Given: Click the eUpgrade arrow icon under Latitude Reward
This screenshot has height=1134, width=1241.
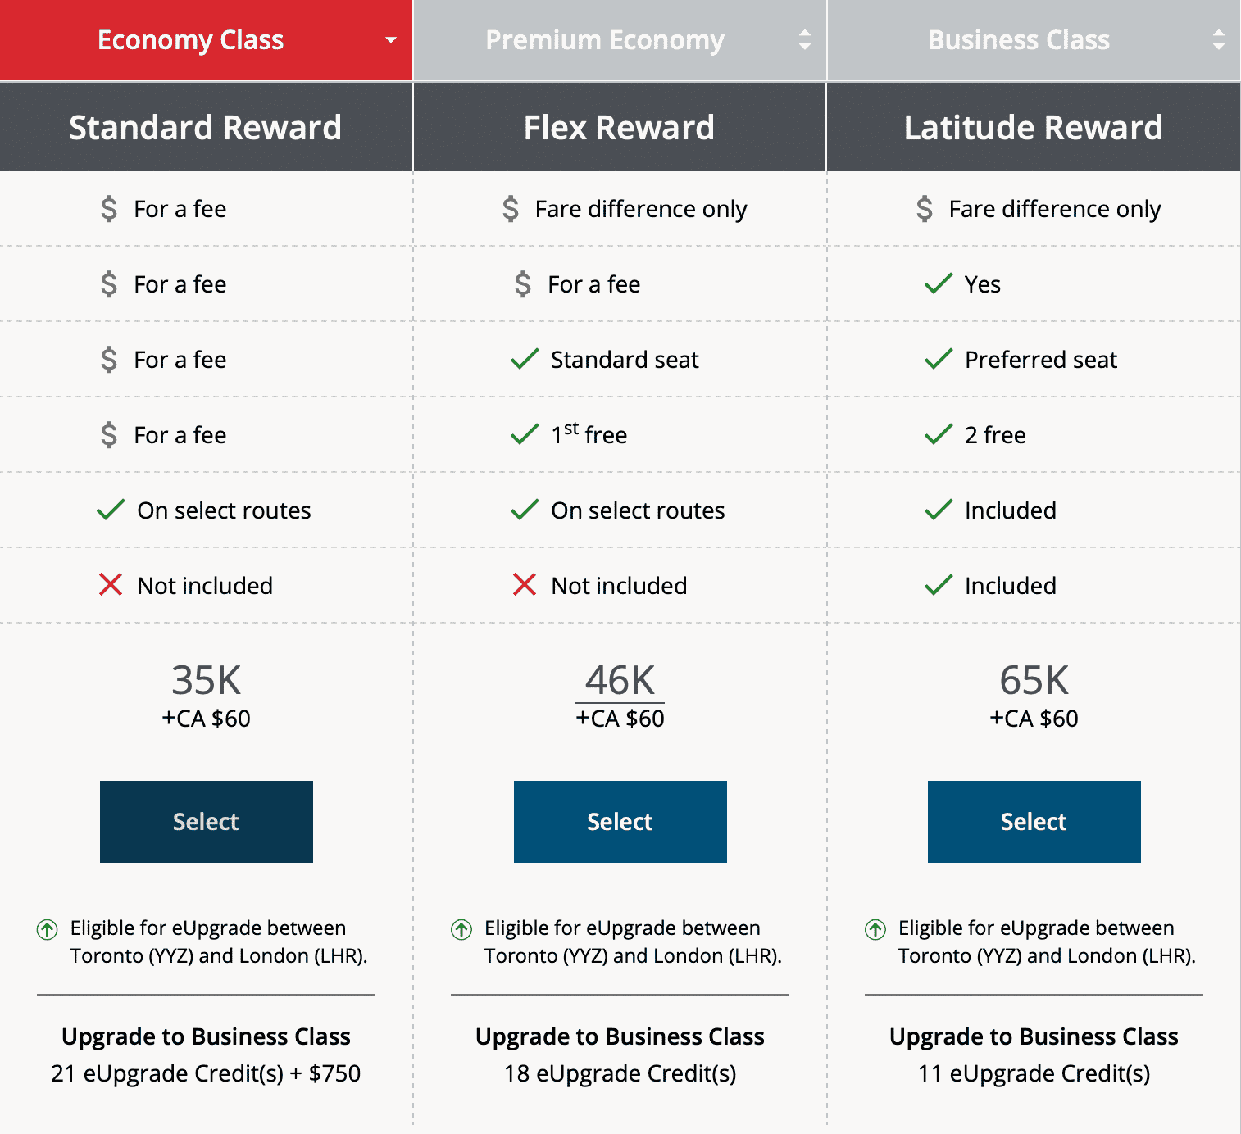Looking at the screenshot, I should [x=875, y=929].
